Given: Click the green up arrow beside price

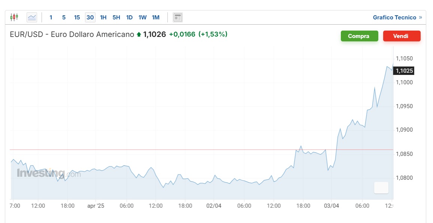Looking at the screenshot, I should coord(139,34).
